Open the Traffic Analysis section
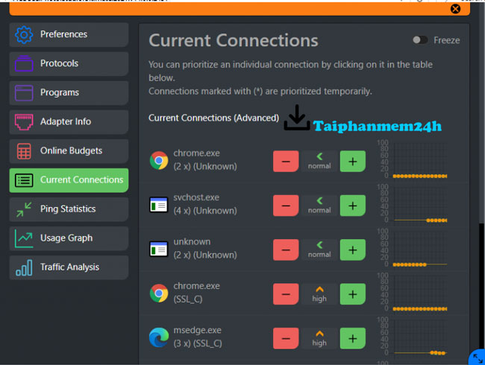 tap(69, 267)
